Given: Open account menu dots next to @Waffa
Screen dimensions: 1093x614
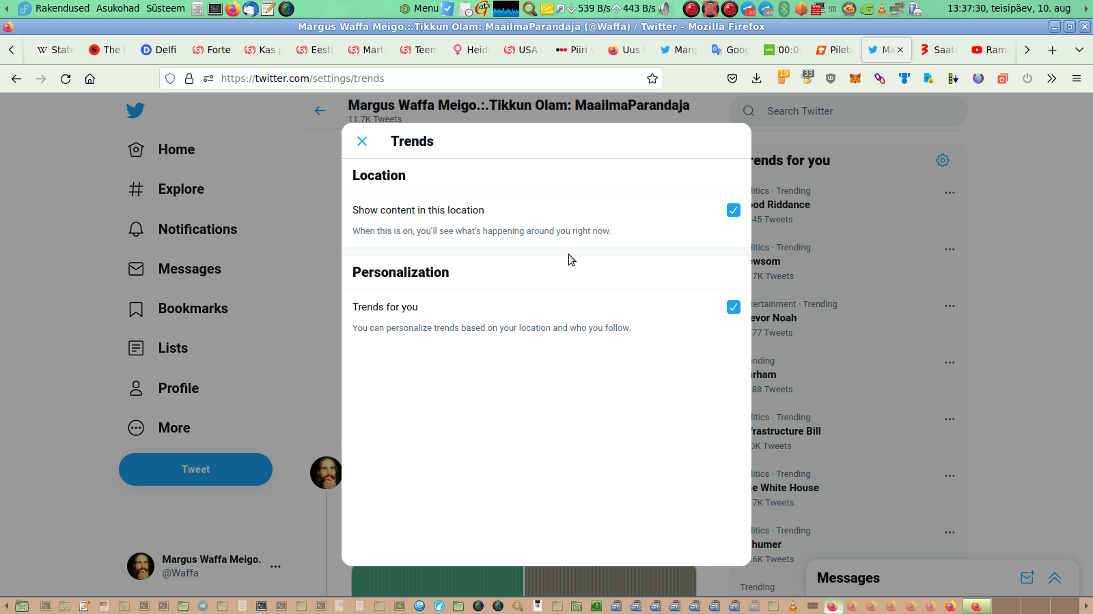Looking at the screenshot, I should 275,566.
